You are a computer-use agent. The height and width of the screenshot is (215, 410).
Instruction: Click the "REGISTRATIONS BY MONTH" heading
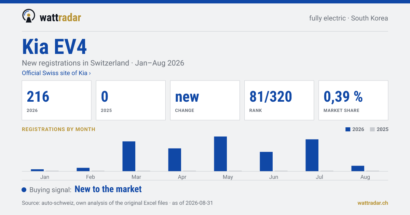coord(58,129)
